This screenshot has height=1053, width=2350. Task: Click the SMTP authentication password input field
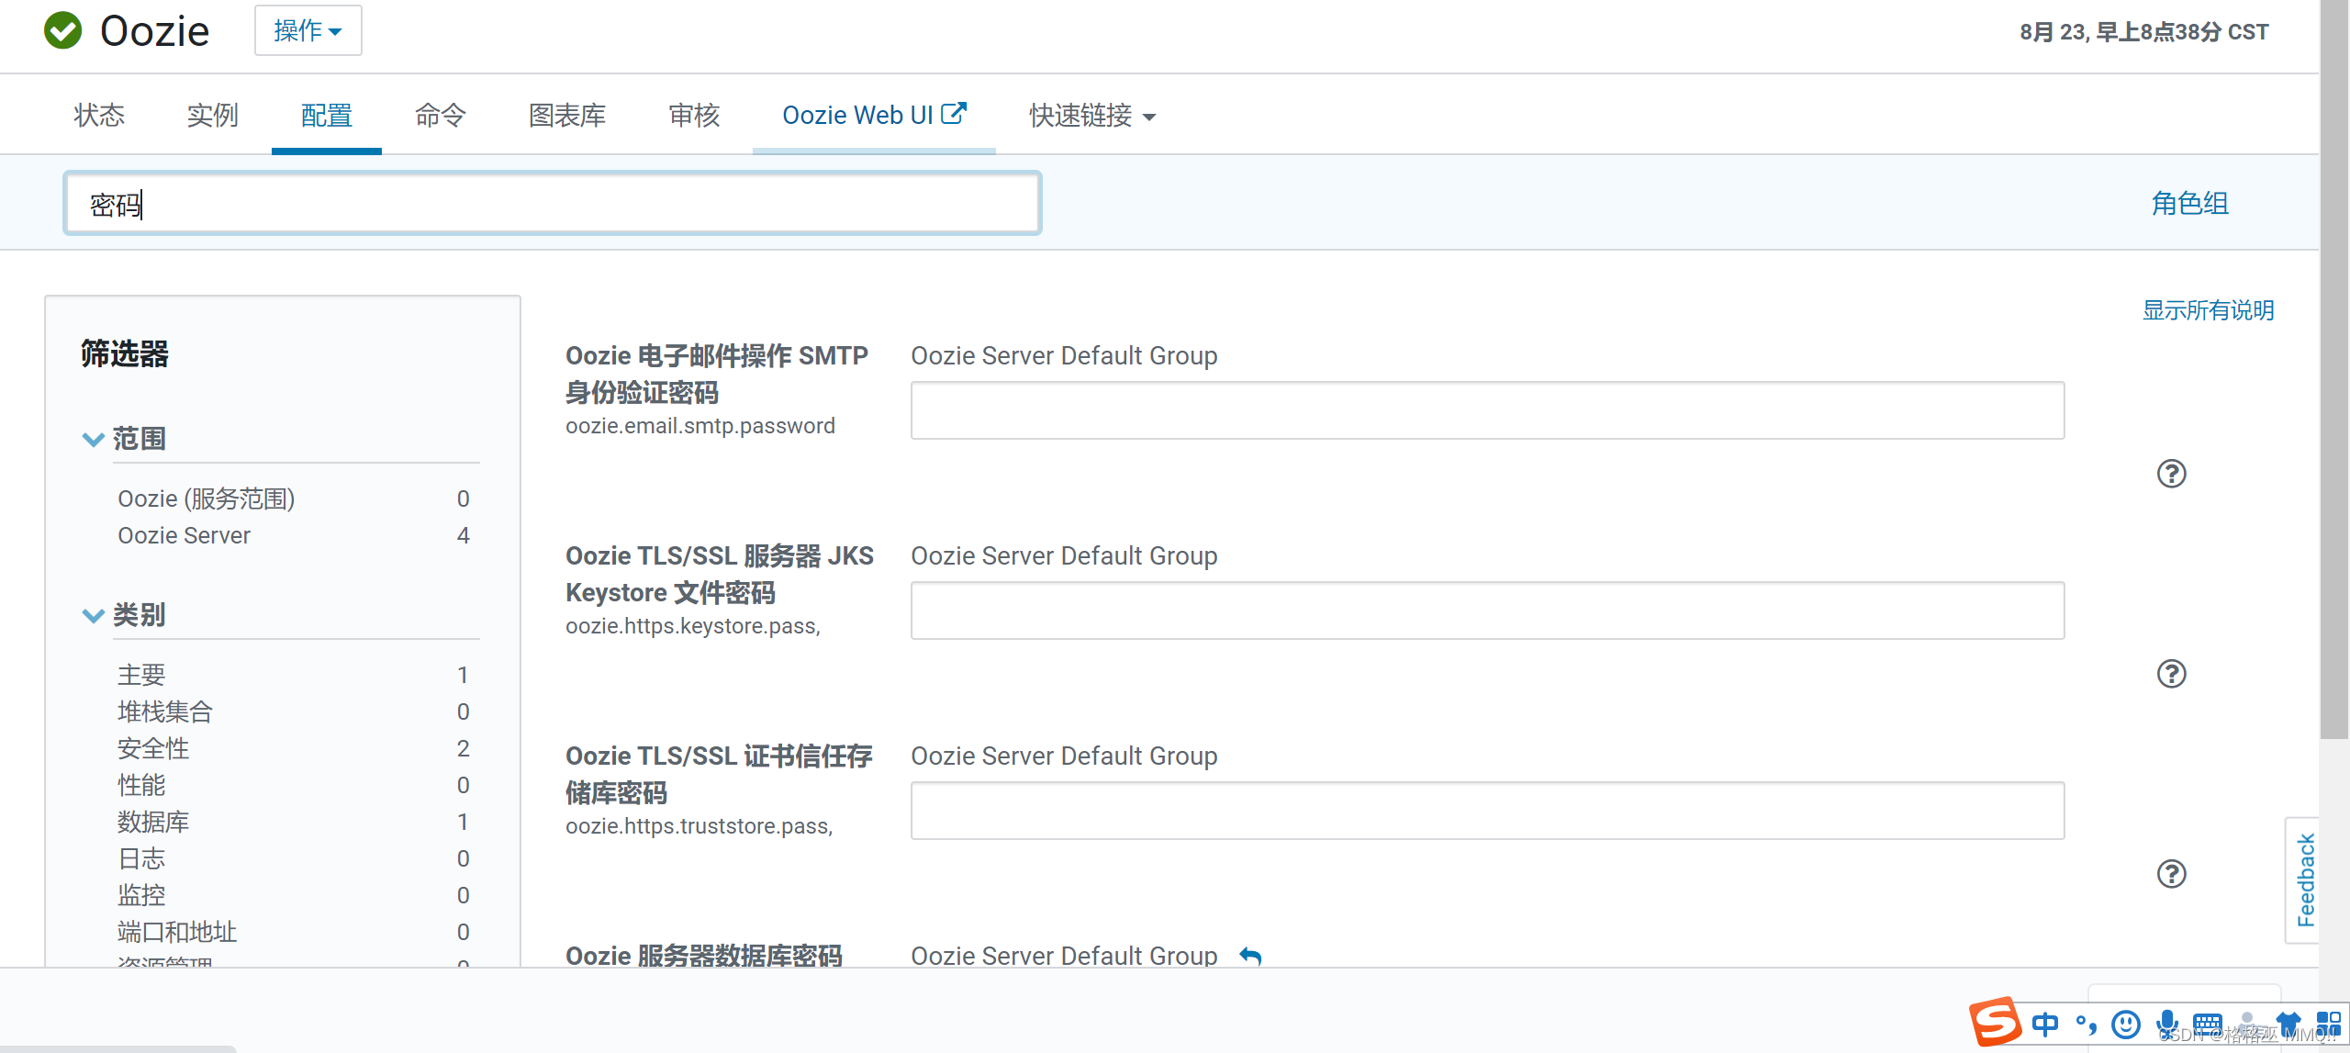[1487, 410]
